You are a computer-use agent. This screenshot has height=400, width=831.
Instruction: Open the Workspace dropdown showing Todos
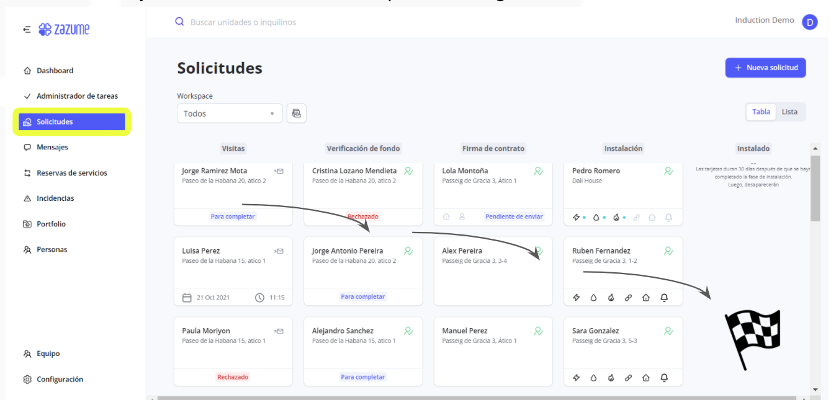tap(230, 113)
